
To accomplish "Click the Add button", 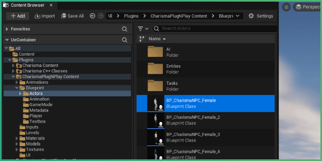I will [x=18, y=16].
